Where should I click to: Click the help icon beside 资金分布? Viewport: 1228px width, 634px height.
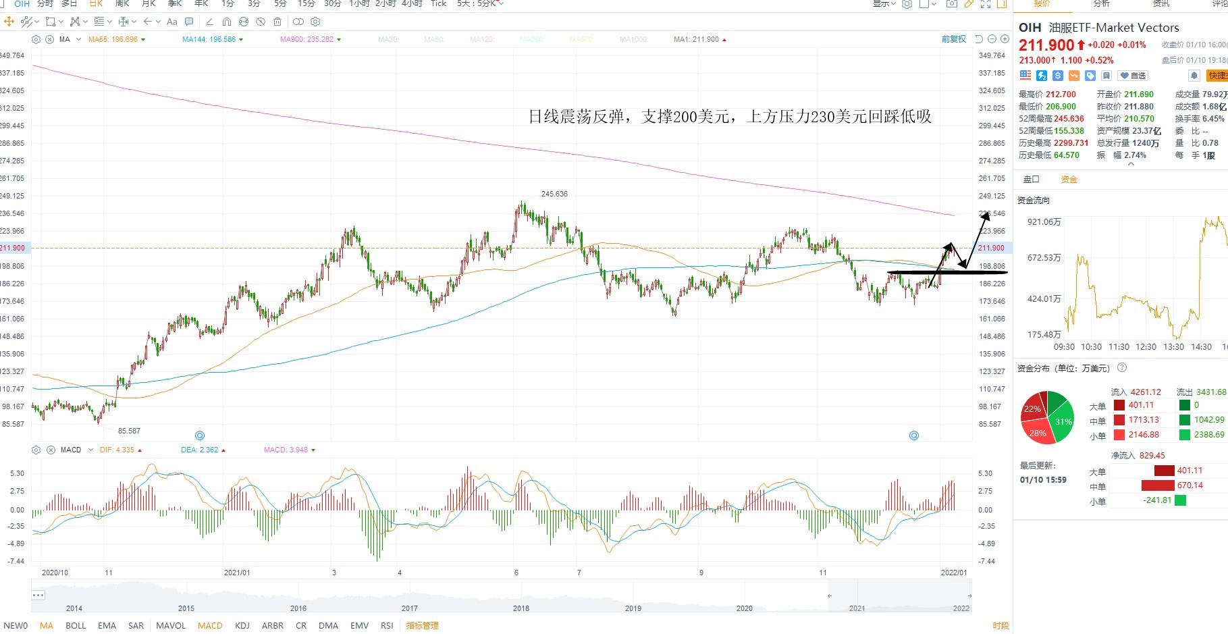pyautogui.click(x=1122, y=368)
